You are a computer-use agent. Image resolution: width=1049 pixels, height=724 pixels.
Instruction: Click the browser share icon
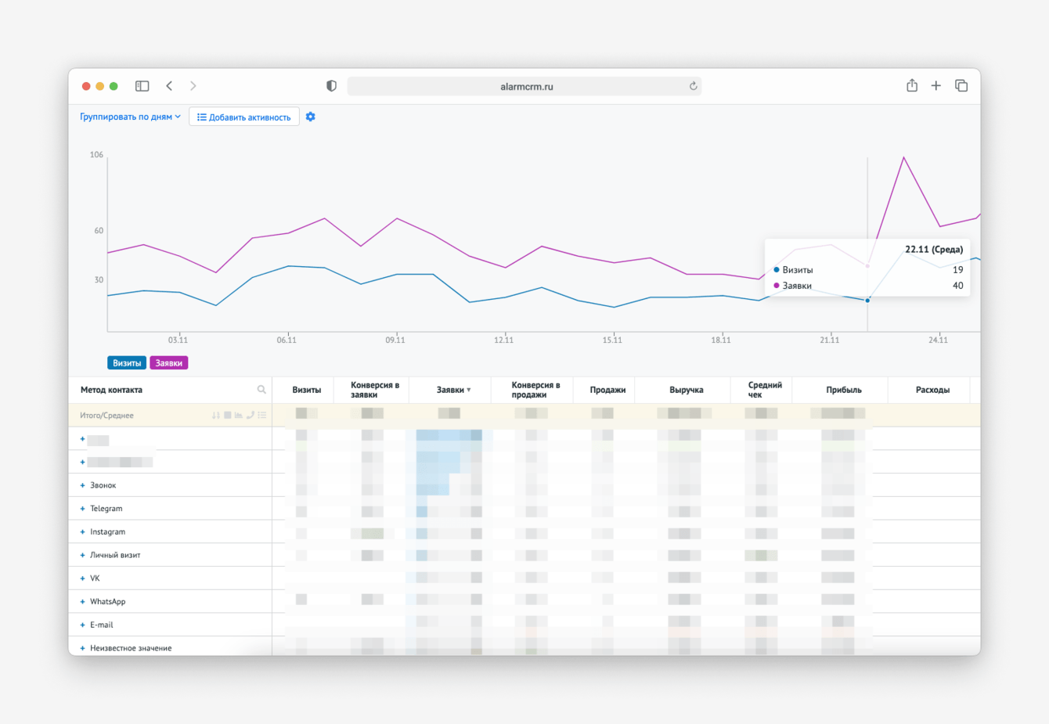(x=912, y=85)
